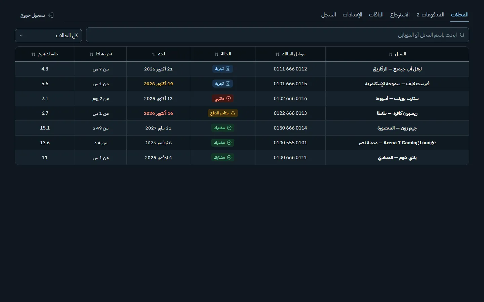Open the كل الحالات status filter dropdown

click(48, 36)
